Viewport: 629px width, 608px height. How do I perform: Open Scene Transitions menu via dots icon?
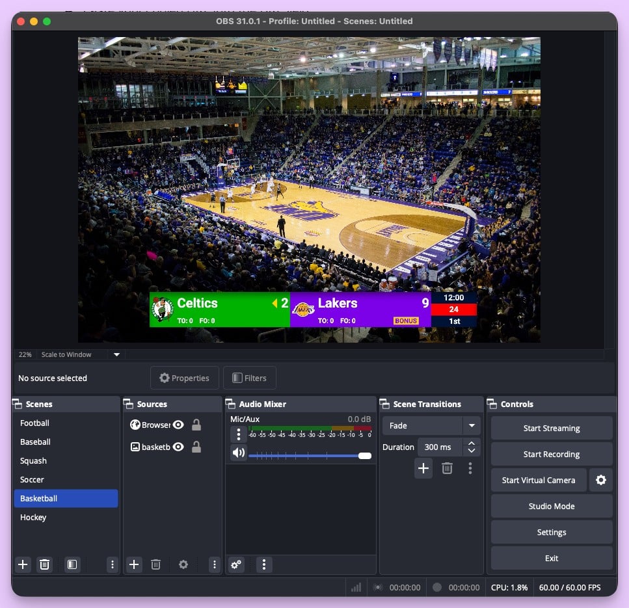[x=470, y=468]
